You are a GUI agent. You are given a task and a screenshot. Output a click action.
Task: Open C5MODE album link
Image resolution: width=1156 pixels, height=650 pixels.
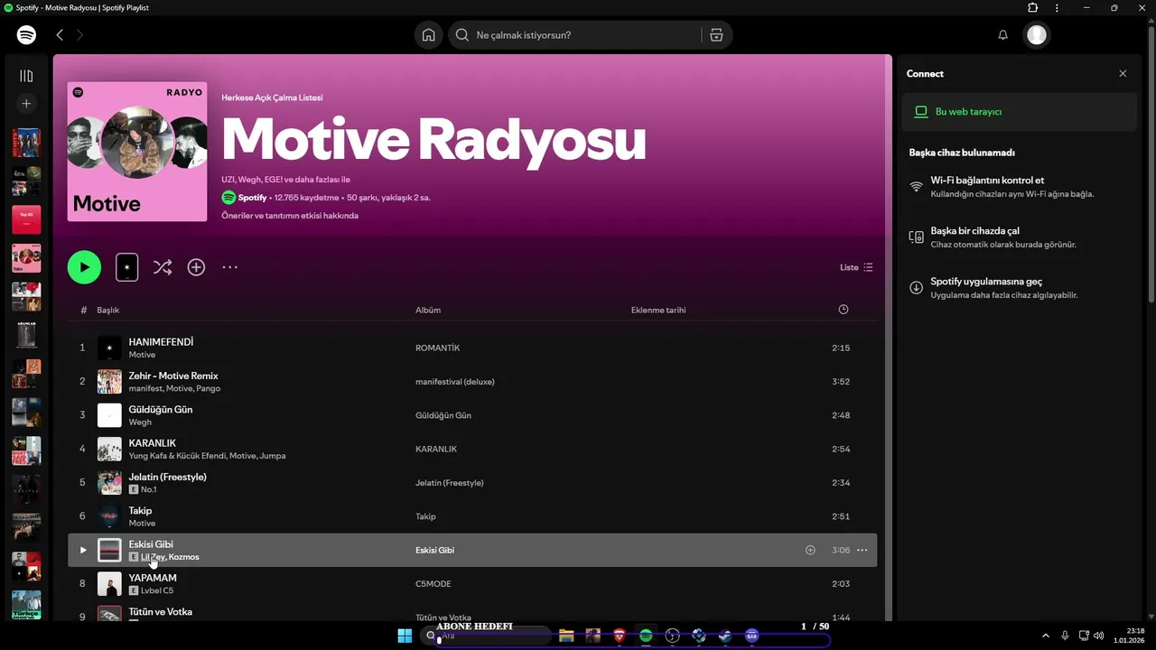click(x=433, y=584)
